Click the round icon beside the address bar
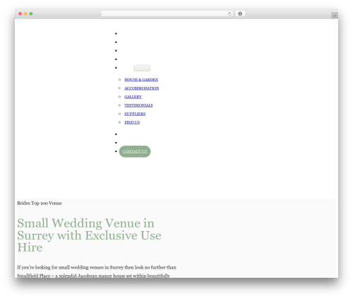The height and width of the screenshot is (299, 353). coord(240,13)
